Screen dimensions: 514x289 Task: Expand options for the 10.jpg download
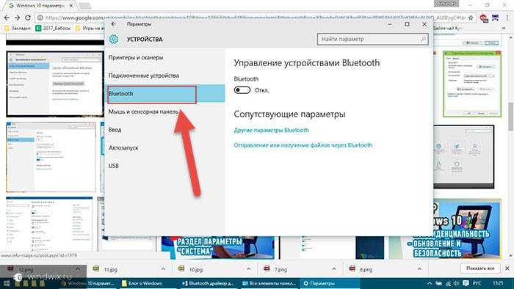(x=249, y=269)
